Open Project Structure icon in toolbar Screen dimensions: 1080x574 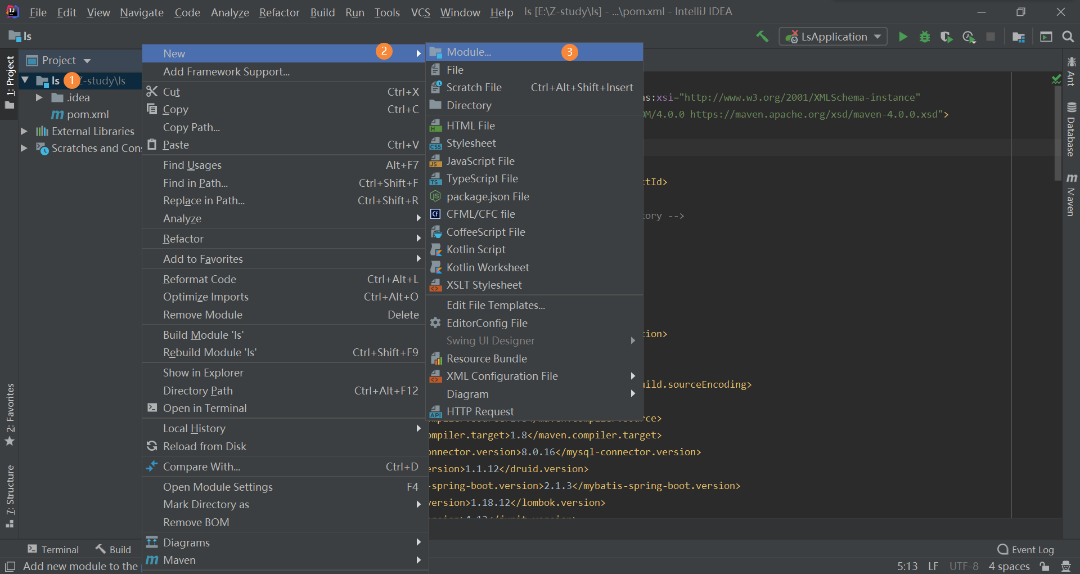click(x=1019, y=37)
